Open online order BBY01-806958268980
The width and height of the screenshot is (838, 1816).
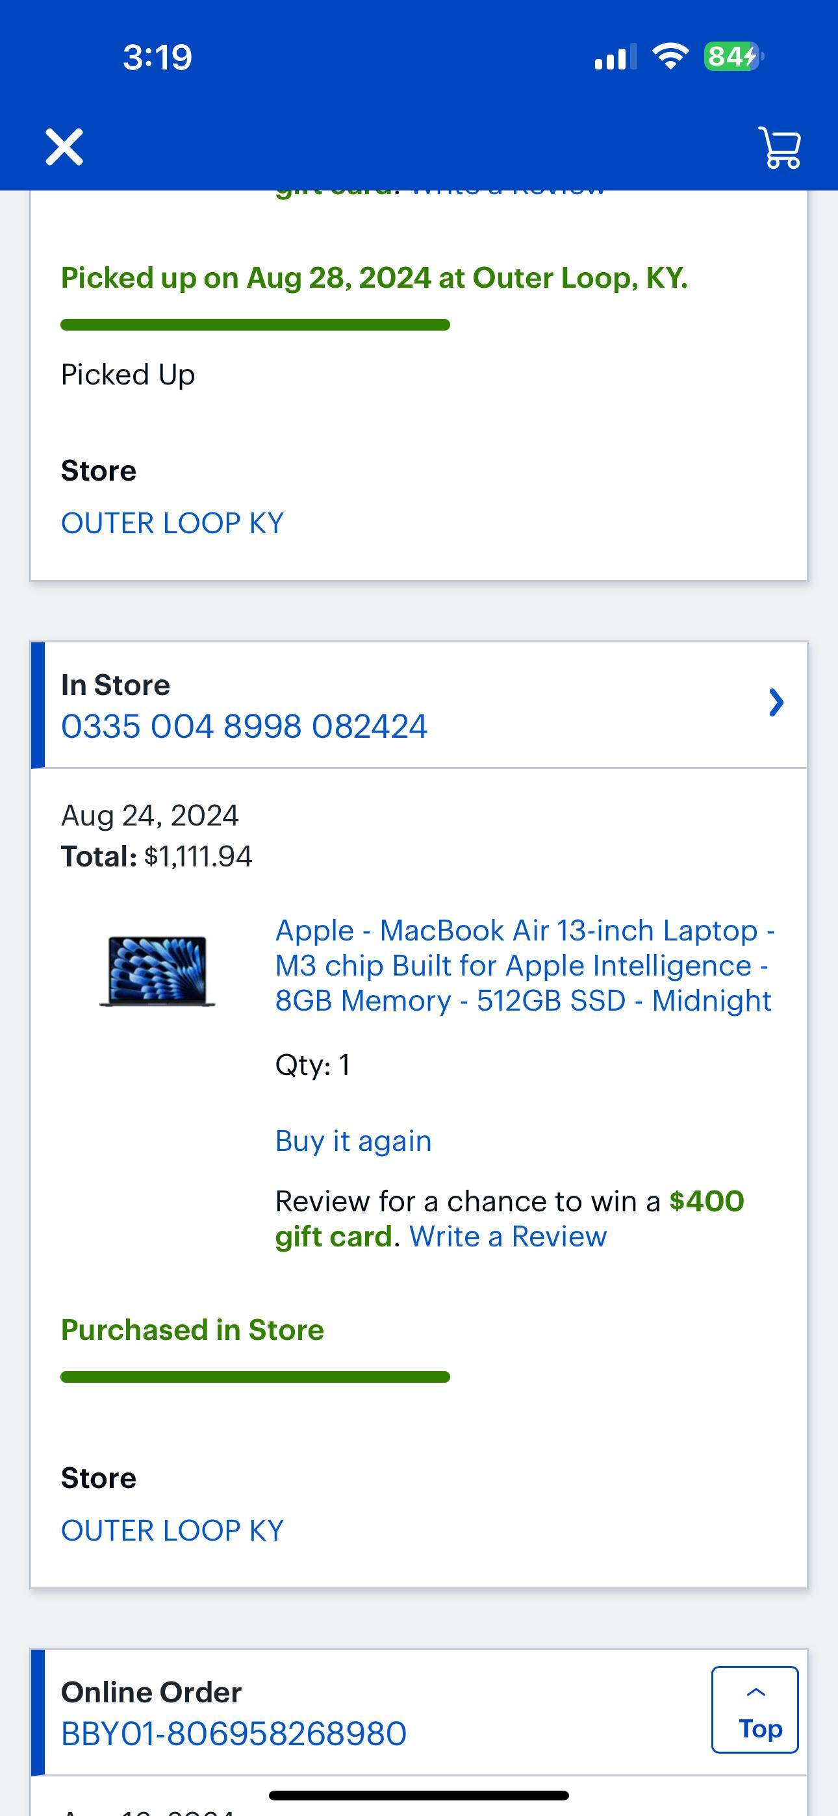coord(233,1732)
